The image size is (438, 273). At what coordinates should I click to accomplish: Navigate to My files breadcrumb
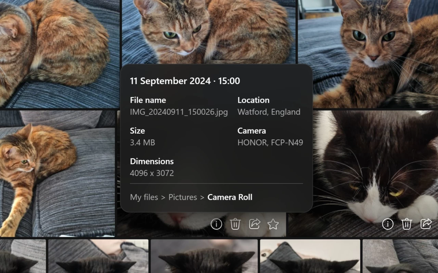(144, 197)
